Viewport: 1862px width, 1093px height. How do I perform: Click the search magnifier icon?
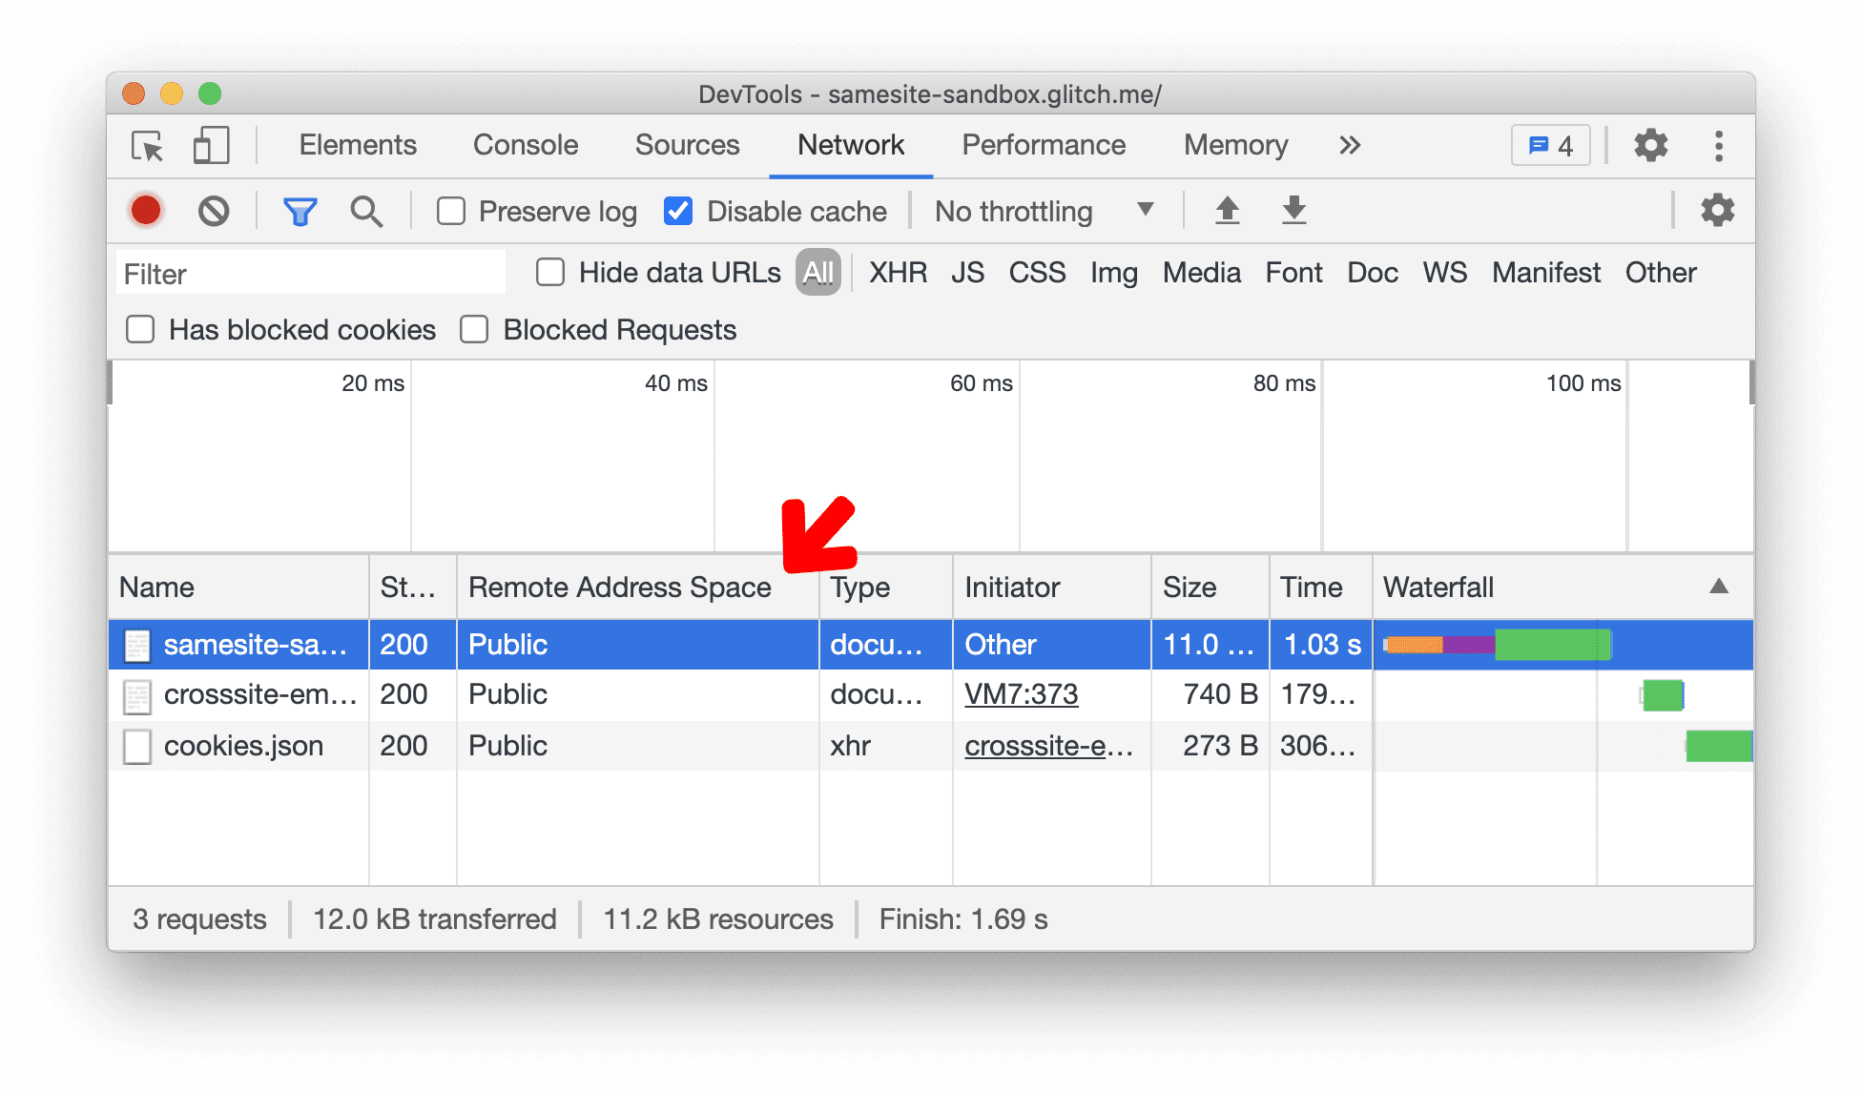coord(362,211)
